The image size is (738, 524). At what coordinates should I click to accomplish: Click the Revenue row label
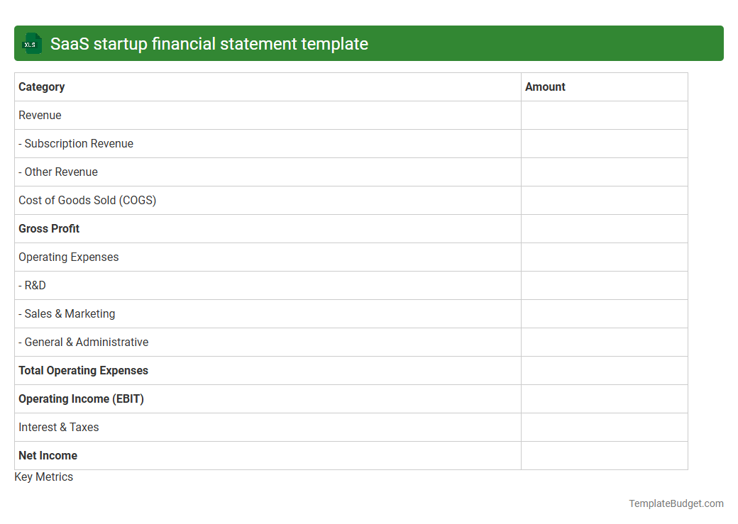(x=40, y=115)
